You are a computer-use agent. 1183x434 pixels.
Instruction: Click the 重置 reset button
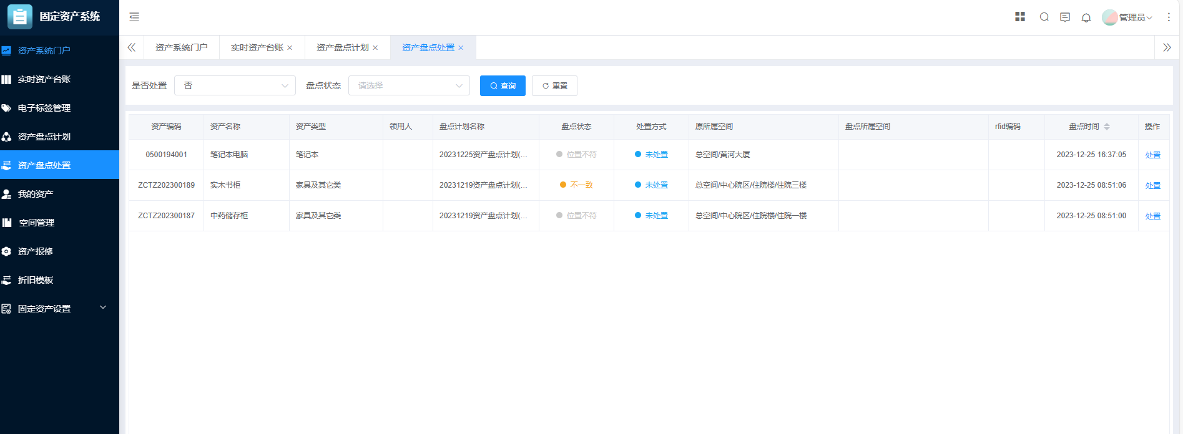click(x=554, y=85)
